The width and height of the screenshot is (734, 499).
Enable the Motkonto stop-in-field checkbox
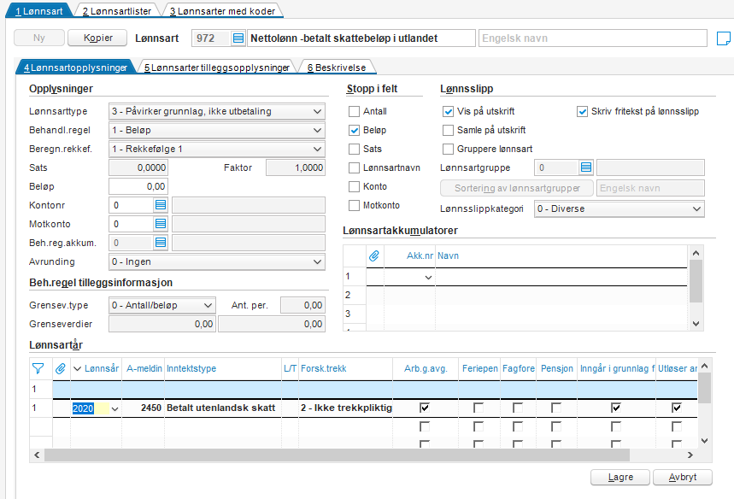355,205
